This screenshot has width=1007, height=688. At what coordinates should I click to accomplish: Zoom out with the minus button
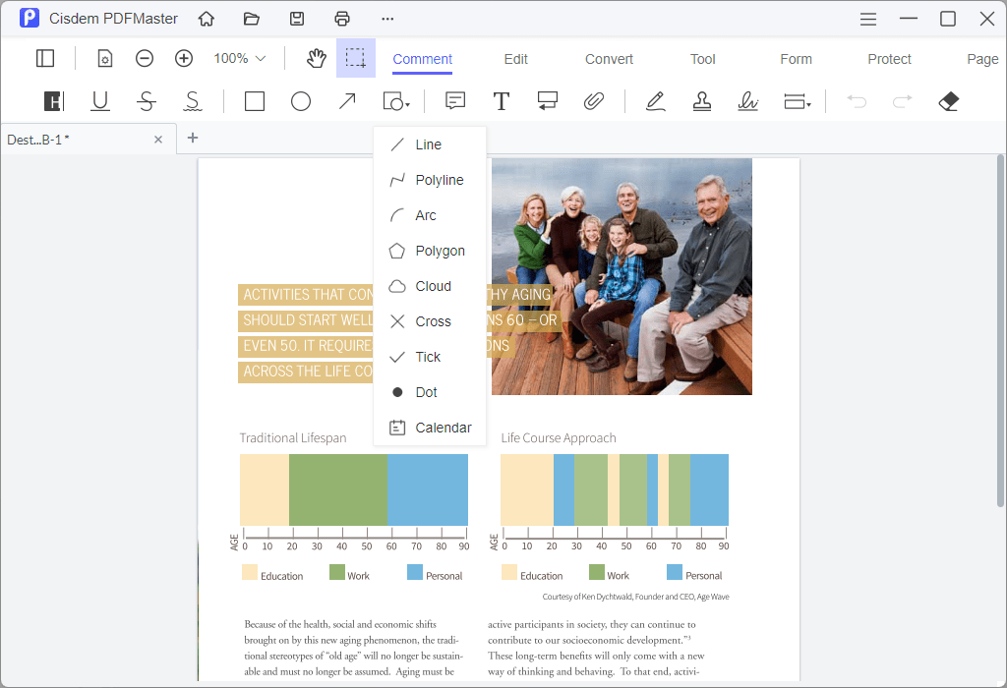tap(145, 58)
